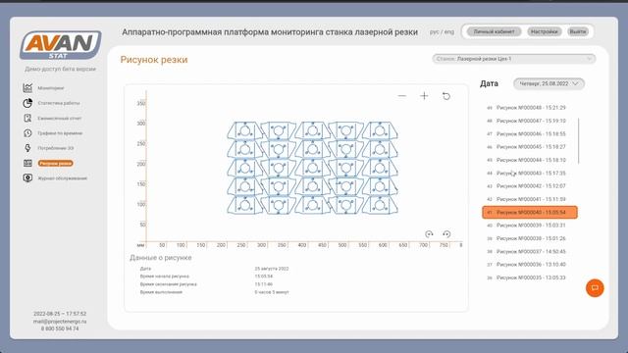Image resolution: width=628 pixels, height=353 pixels.
Task: Select Рисунок №000045 - 15:18:27
Action: tap(530, 147)
